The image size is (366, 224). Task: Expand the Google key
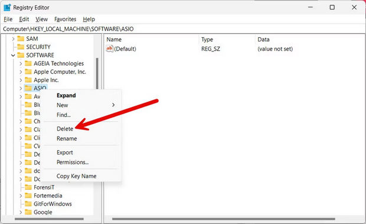[21, 212]
